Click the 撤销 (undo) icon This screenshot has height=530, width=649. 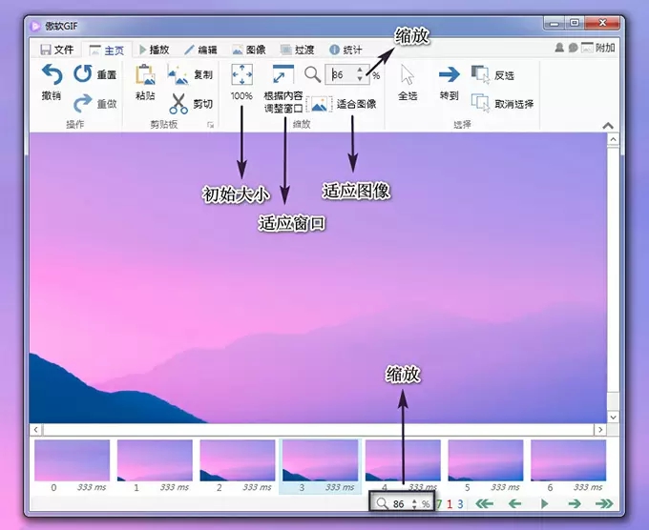(x=52, y=76)
